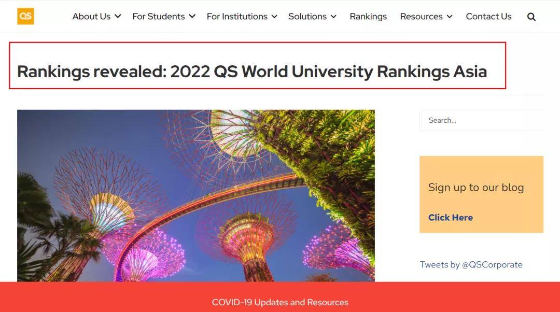The height and width of the screenshot is (312, 560).
Task: Open the For Students menu item
Action: pos(159,17)
